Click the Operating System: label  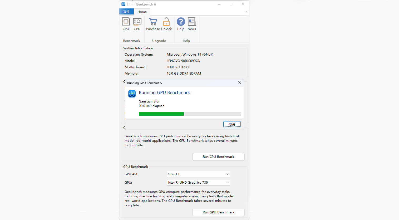click(x=139, y=55)
